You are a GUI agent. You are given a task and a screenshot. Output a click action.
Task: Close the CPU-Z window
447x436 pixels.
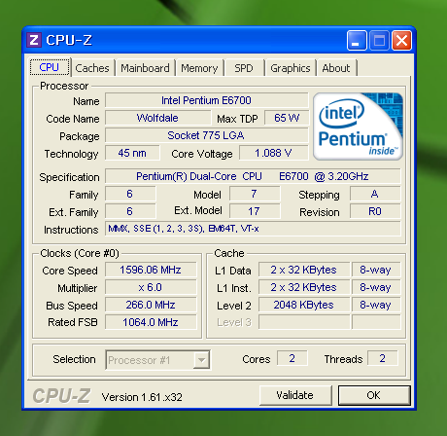(x=402, y=41)
